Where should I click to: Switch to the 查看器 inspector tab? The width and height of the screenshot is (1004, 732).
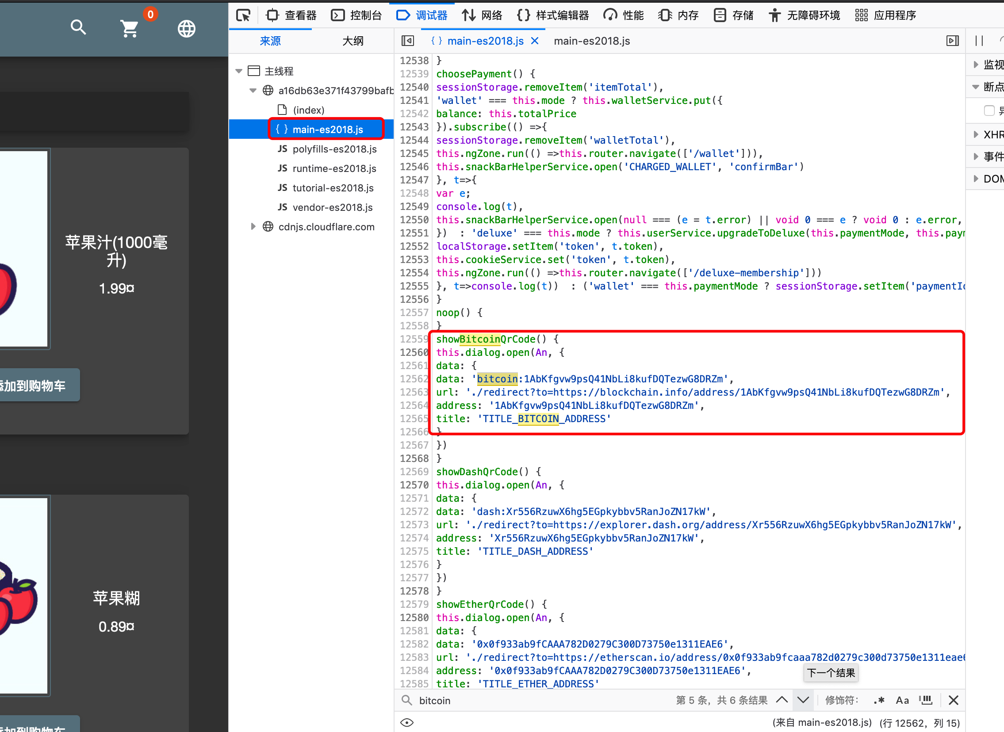click(x=291, y=15)
